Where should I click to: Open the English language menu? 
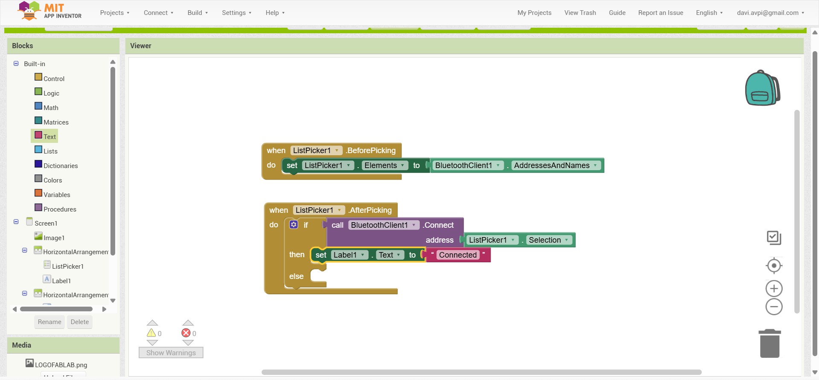point(709,13)
